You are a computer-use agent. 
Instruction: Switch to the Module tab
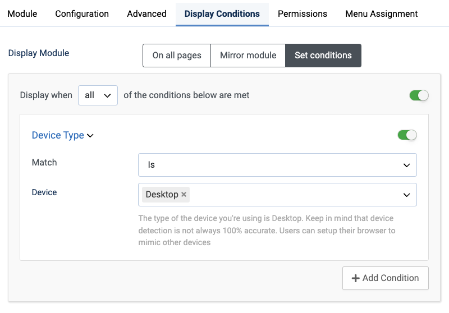[x=22, y=13]
